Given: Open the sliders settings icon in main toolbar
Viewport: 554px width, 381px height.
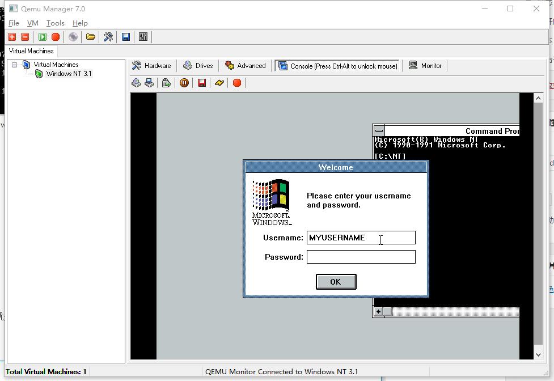Looking at the screenshot, I should click(x=143, y=37).
